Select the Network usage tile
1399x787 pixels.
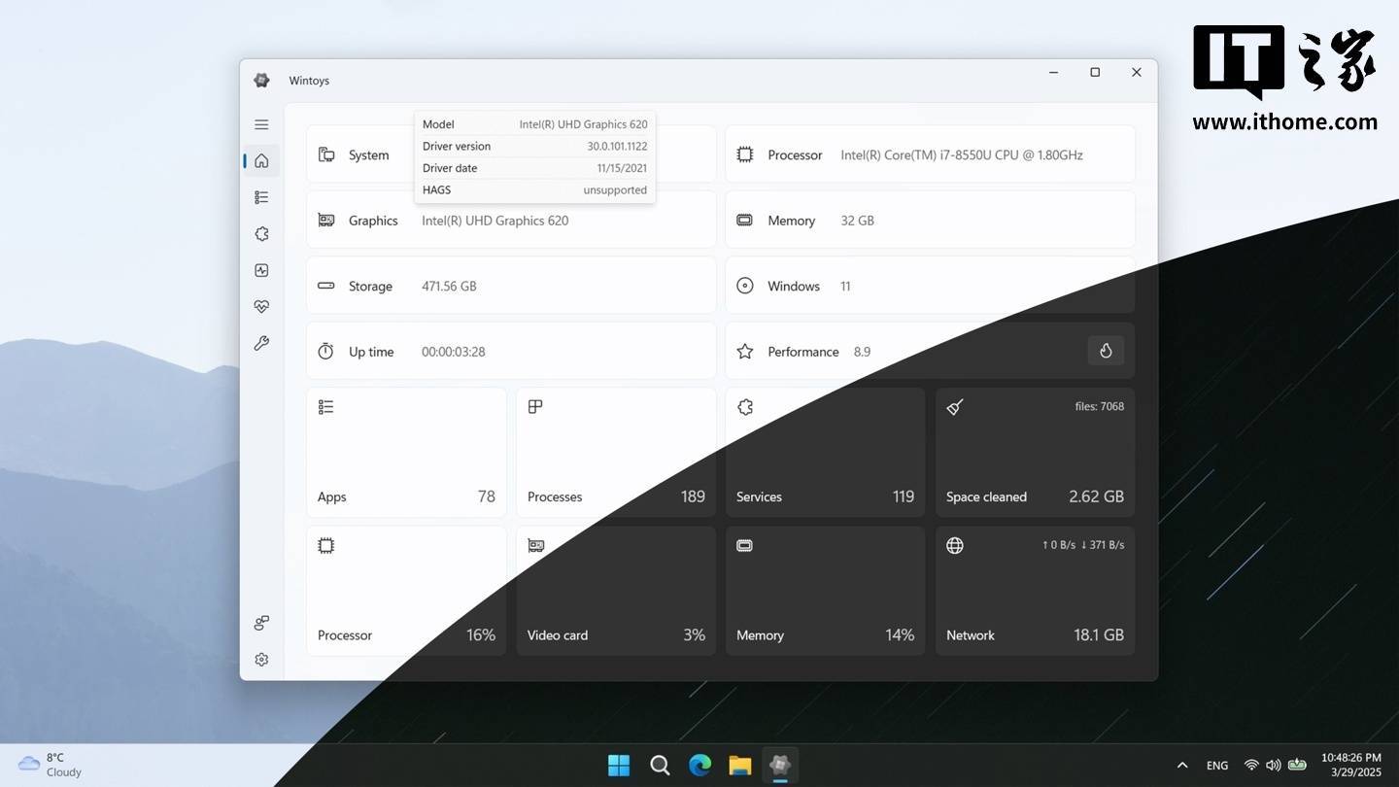[x=1035, y=591]
